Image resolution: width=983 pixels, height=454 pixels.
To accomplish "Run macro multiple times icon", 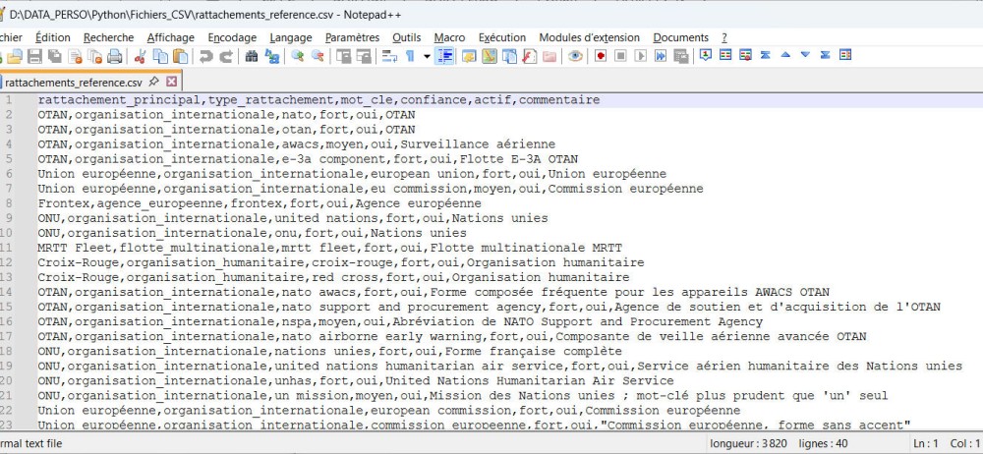I will (661, 56).
